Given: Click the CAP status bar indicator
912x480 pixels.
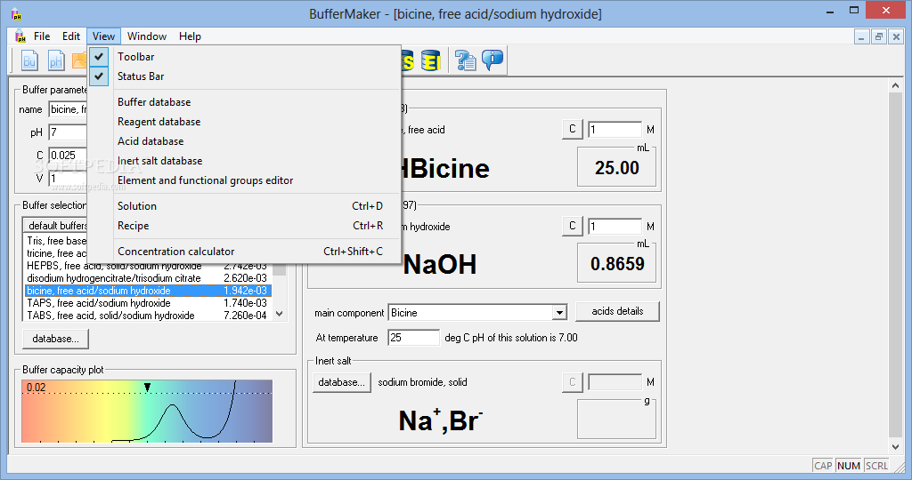Looking at the screenshot, I should tap(823, 466).
